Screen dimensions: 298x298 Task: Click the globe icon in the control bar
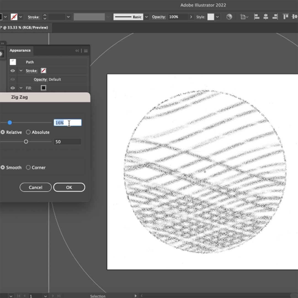(x=229, y=17)
